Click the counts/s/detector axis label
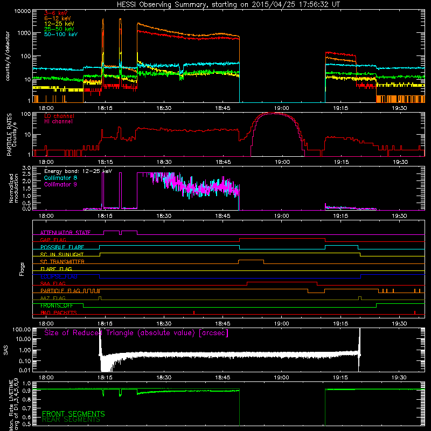Viewport: 431px width, 431px height. pos(8,56)
